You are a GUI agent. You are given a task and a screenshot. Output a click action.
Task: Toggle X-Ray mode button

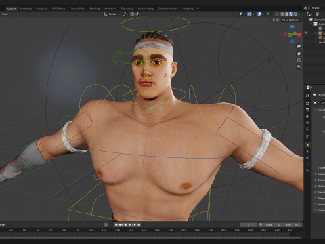point(277,14)
